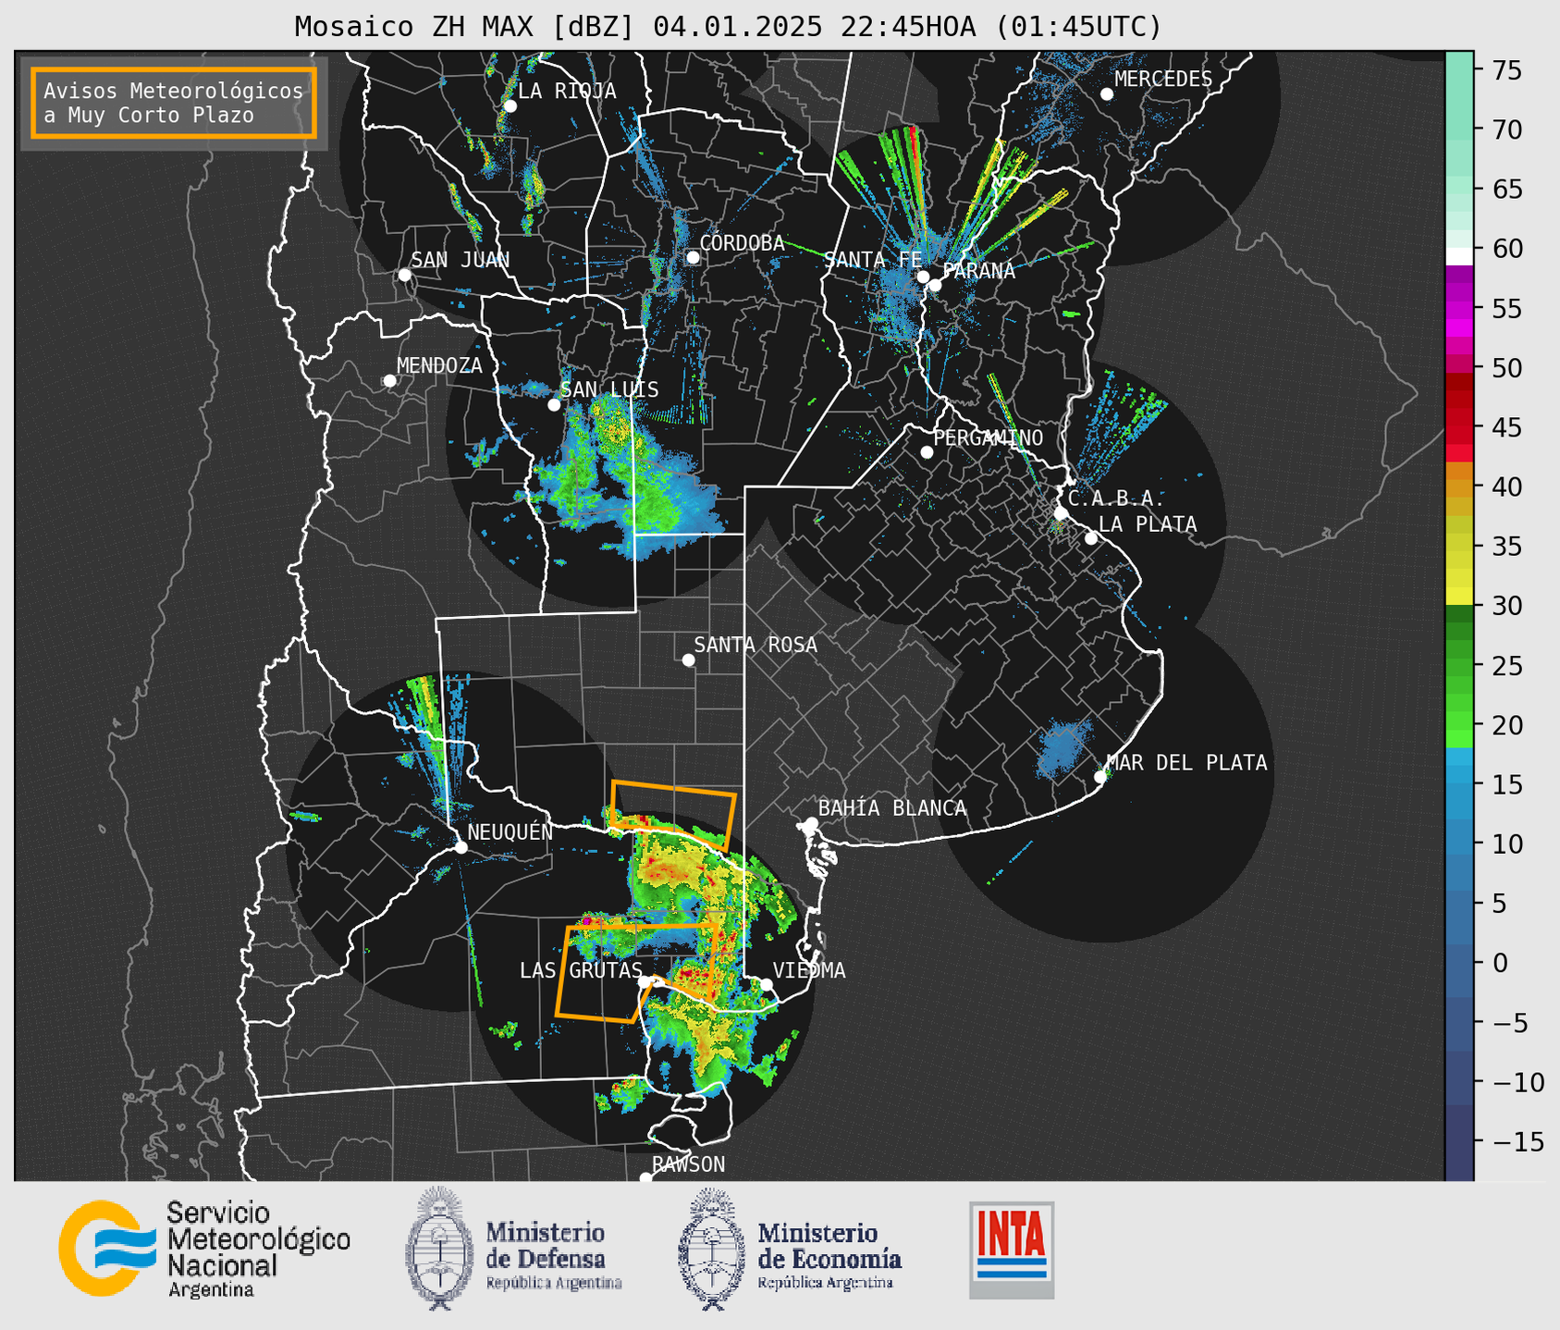Viewport: 1560px width, 1330px height.
Task: Click the SANTA ROSA label text
Action: 755,645
